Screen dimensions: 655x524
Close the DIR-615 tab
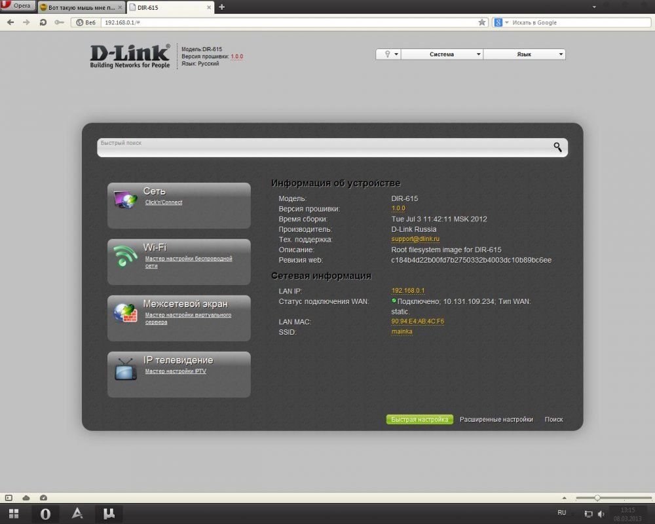click(209, 7)
